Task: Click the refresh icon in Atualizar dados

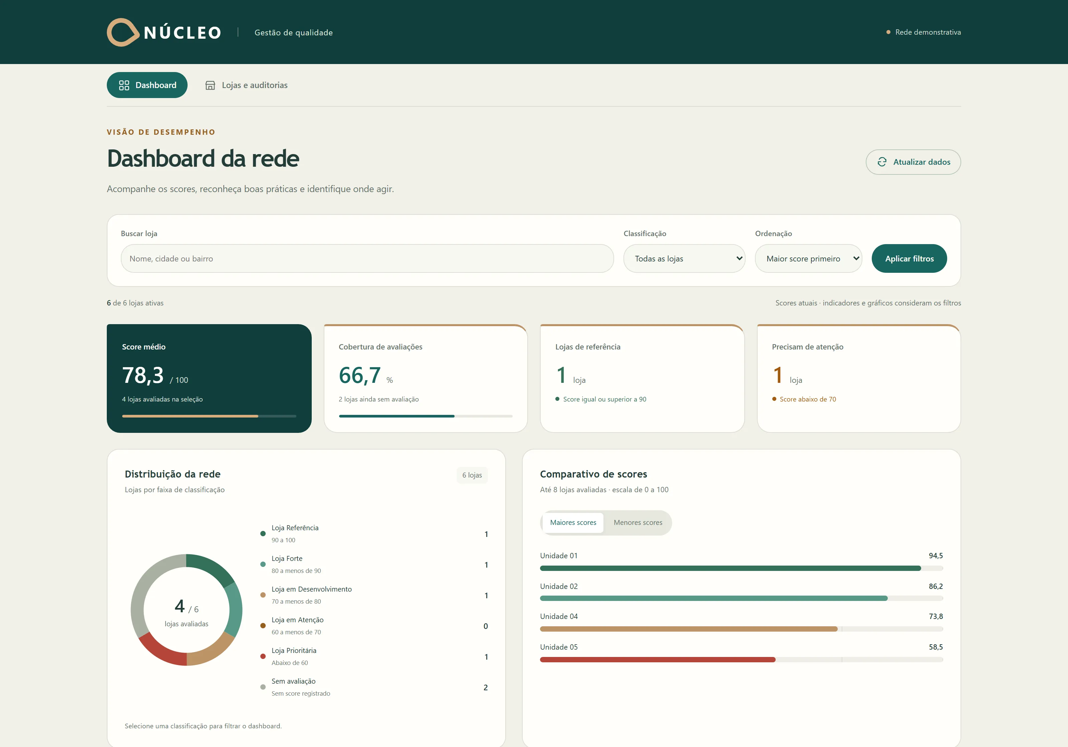Action: [x=882, y=162]
